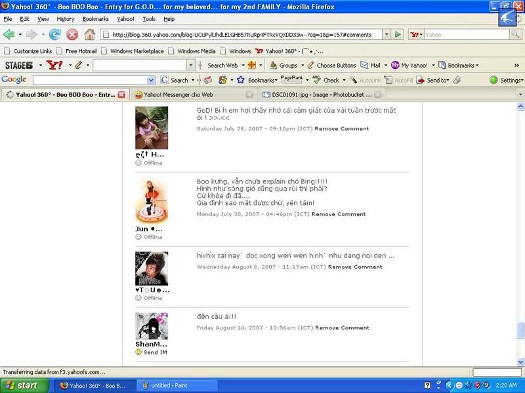Click the highlighter icon in the Google toolbar
Image resolution: width=525 pixels, height=393 pixels.
click(x=457, y=80)
